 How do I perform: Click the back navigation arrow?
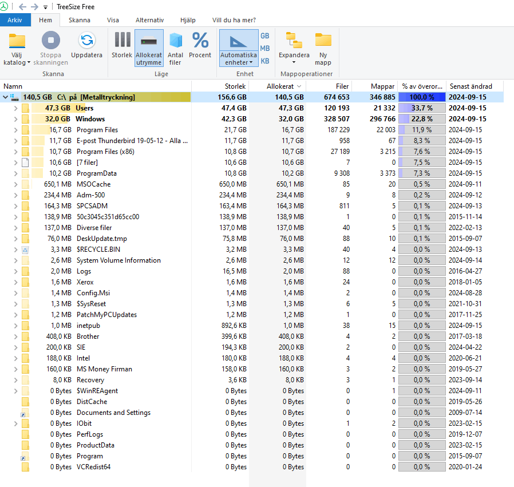tap(23, 6)
